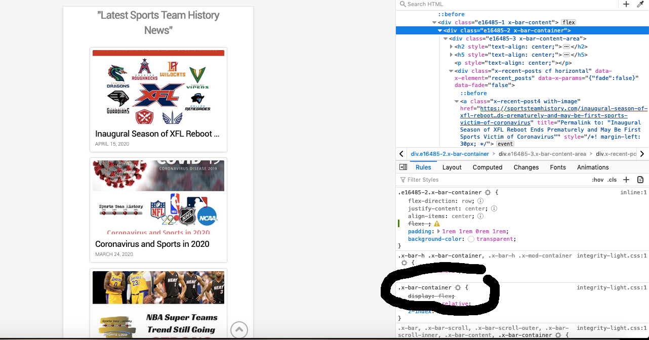This screenshot has height=340, width=649.
Task: Click the '1rem 1rem 0rem 1rem' padding value
Action: [x=474, y=231]
